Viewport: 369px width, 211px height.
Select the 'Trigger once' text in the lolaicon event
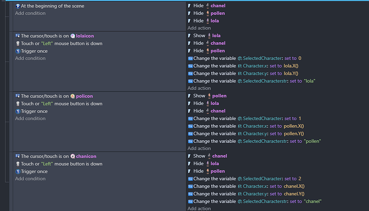[x=34, y=51]
